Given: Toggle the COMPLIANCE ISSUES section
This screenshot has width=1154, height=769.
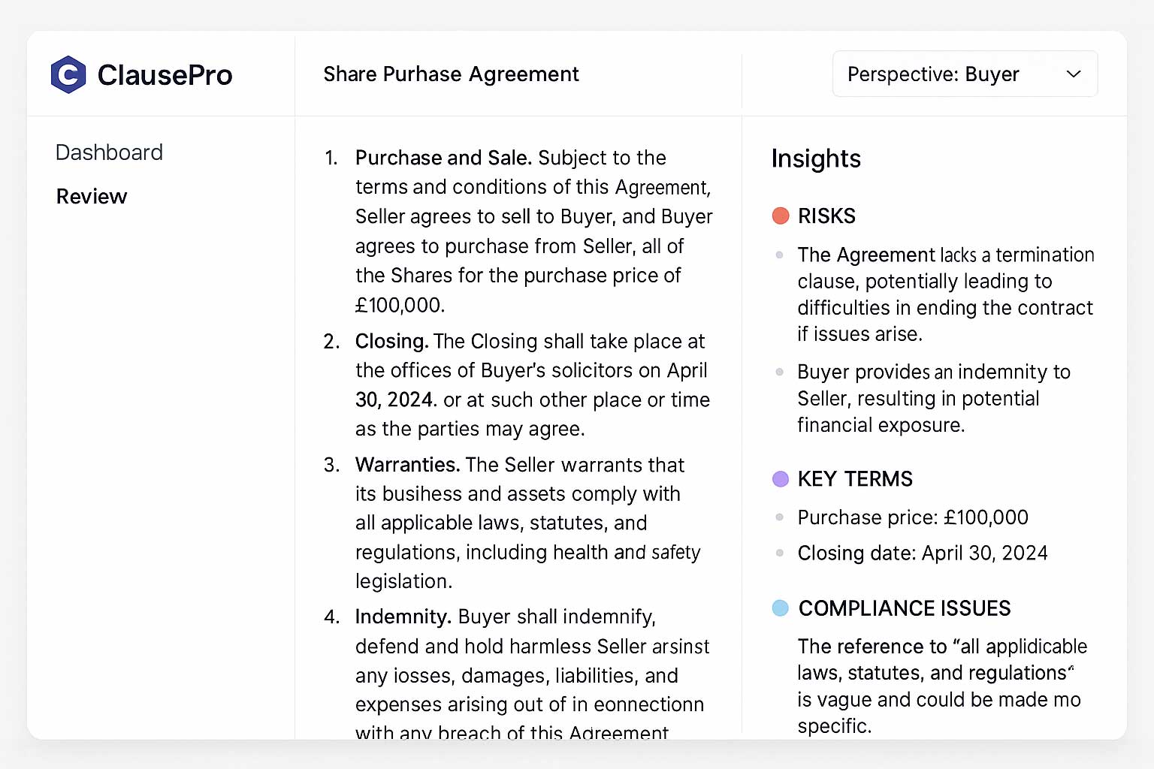Looking at the screenshot, I should coord(904,608).
